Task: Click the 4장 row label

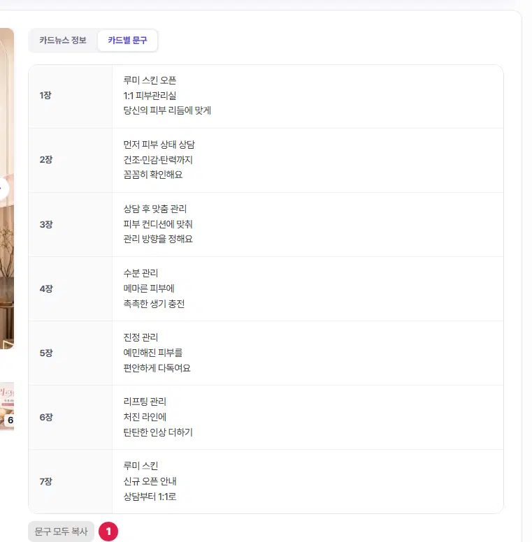Action: (x=46, y=288)
